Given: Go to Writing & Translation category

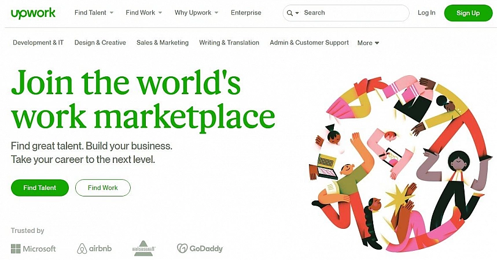Looking at the screenshot, I should 229,42.
